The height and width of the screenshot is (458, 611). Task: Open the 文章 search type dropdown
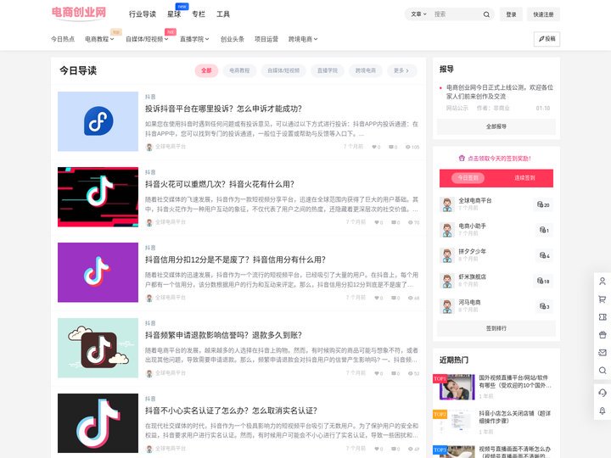(x=418, y=14)
